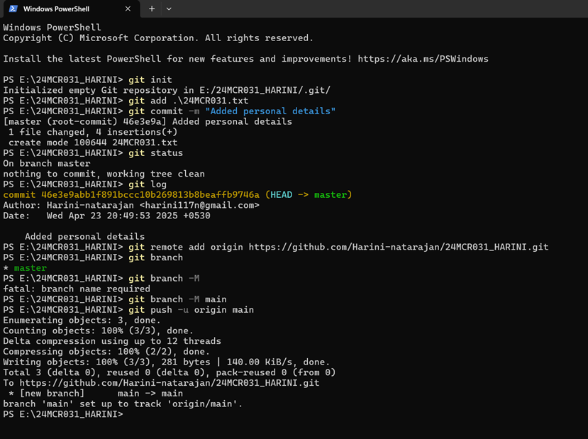Open a new tab with plus button
The image size is (588, 439).
[x=152, y=9]
